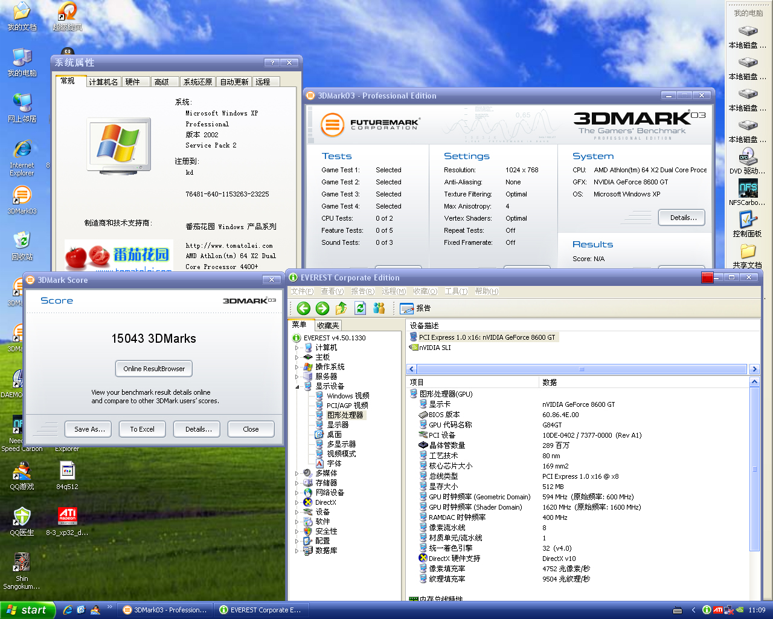
Task: Click the 报告 report button in EVEREST toolbar
Action: pyautogui.click(x=415, y=308)
